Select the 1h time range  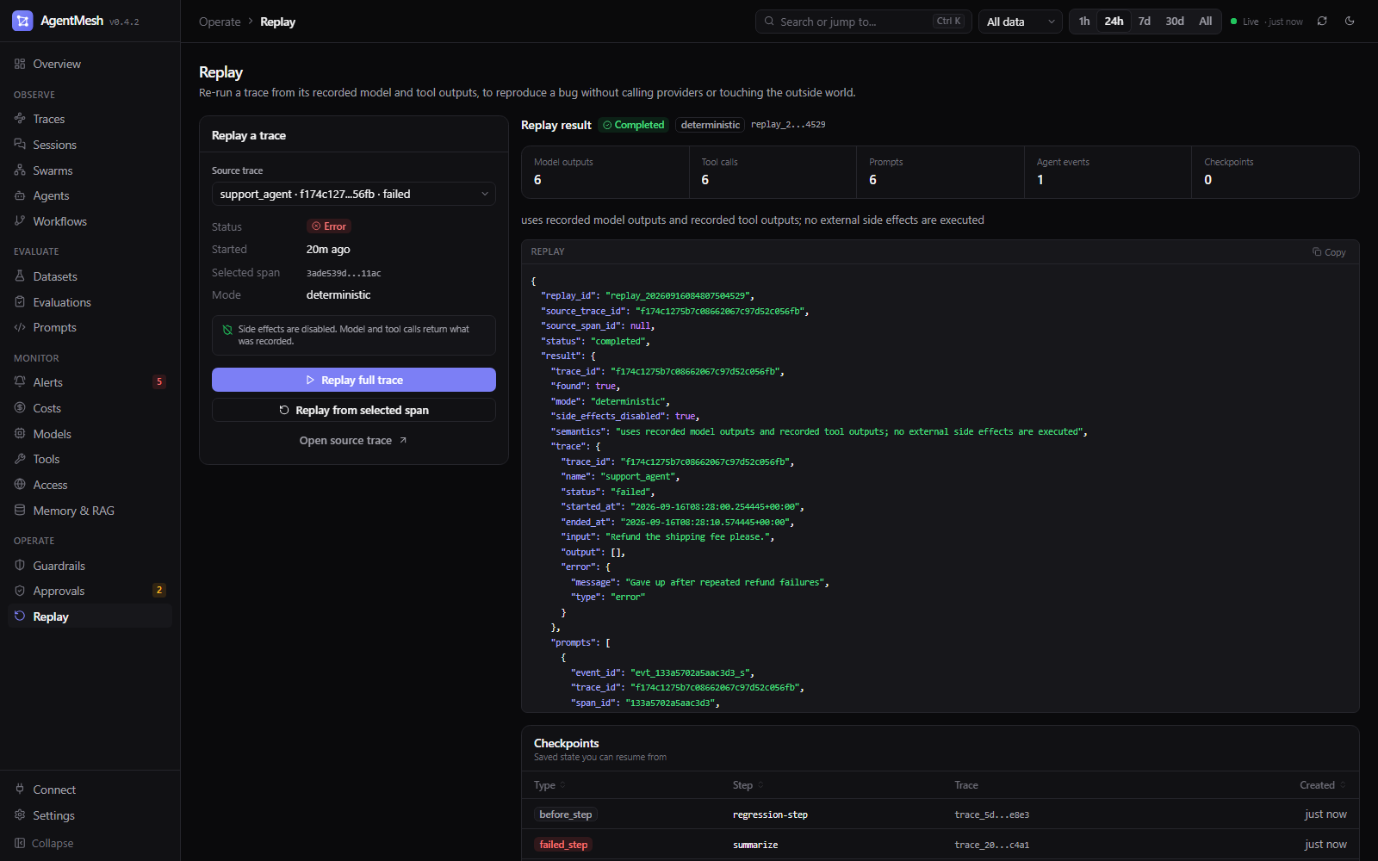point(1084,22)
